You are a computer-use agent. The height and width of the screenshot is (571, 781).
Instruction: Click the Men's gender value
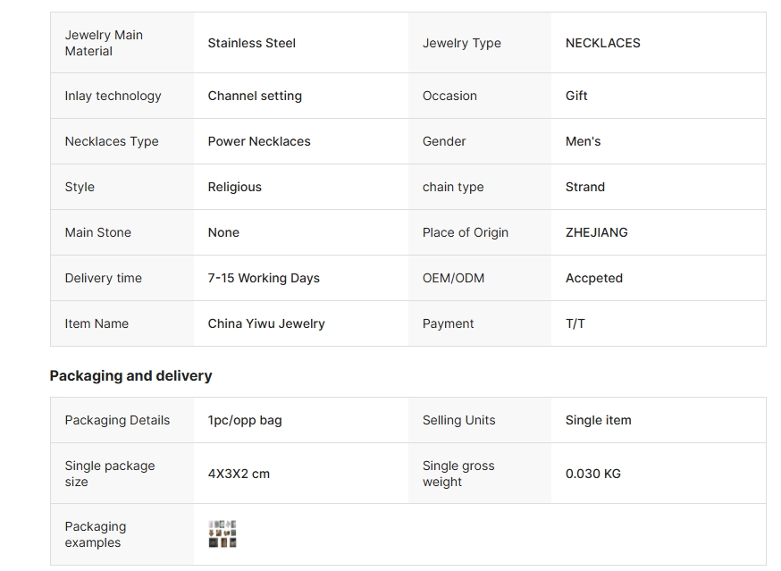(583, 141)
